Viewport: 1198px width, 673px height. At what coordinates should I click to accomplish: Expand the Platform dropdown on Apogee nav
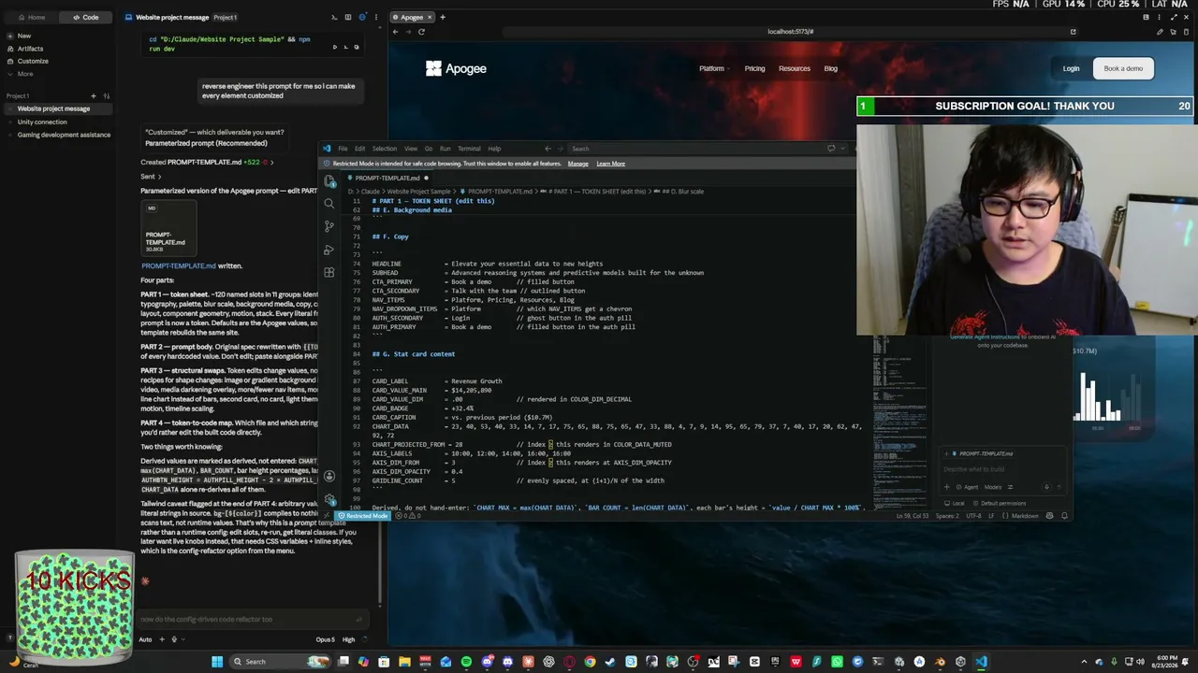pos(714,68)
